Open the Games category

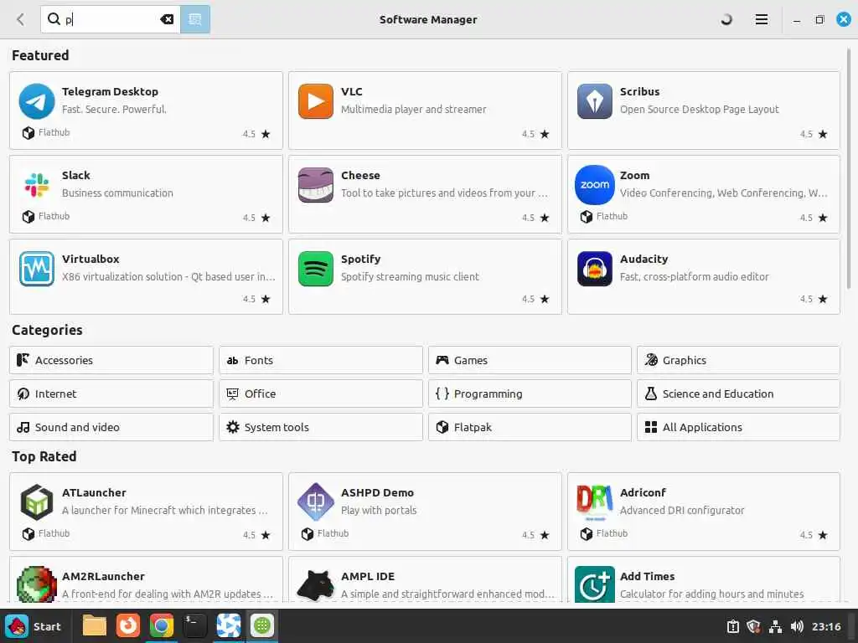coord(530,360)
